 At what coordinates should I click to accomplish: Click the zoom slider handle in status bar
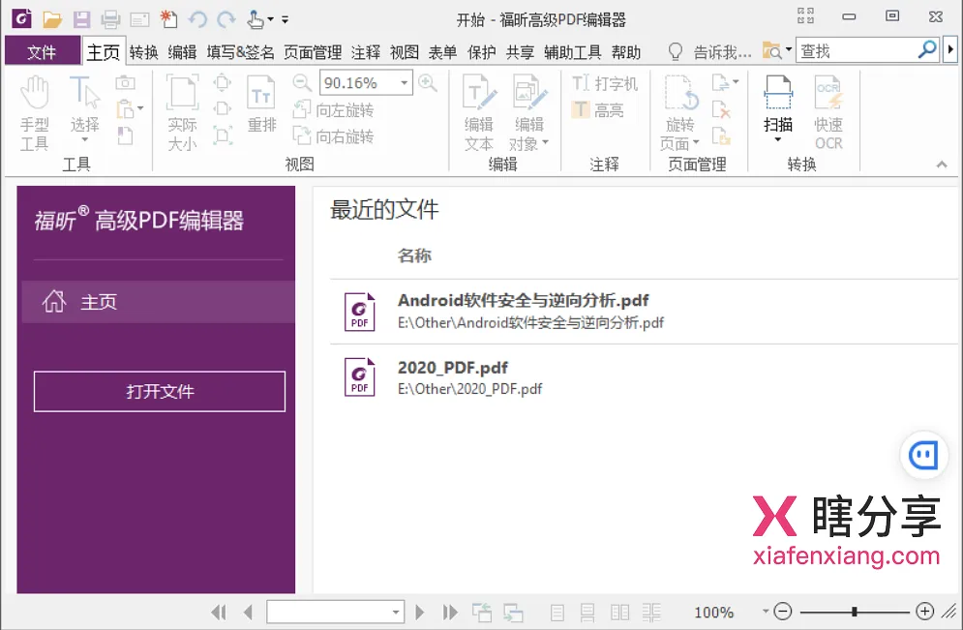pyautogui.click(x=855, y=612)
